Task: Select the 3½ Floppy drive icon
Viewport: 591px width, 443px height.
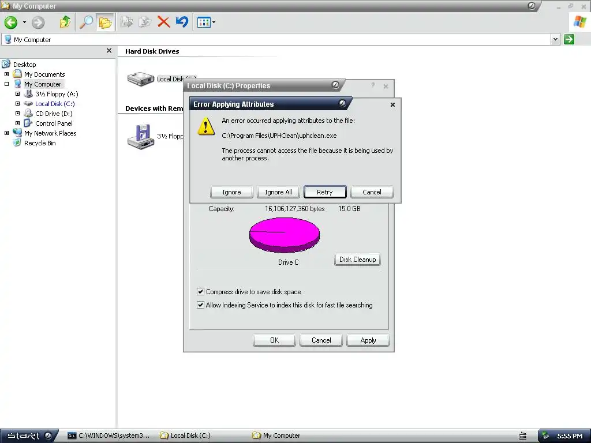Action: [x=141, y=137]
